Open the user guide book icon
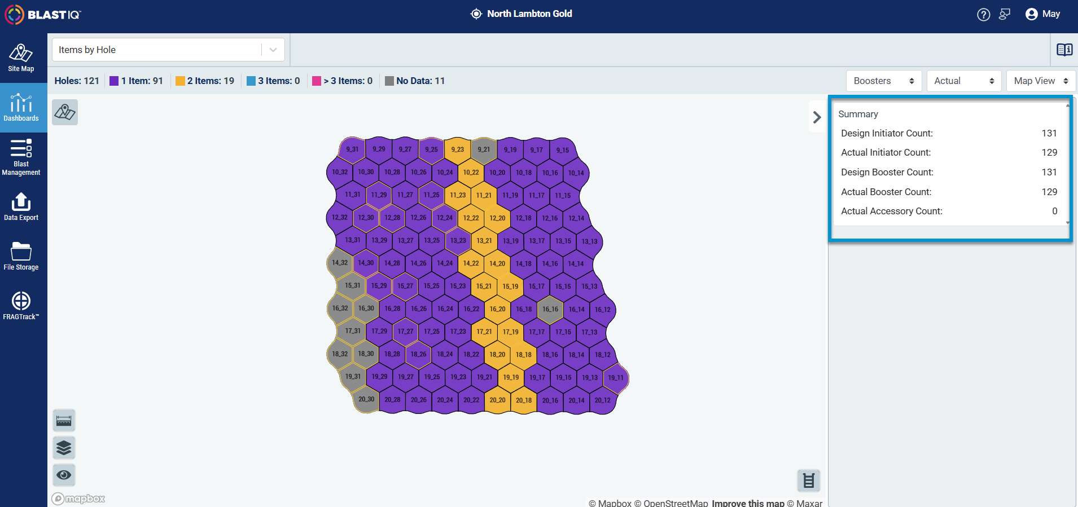The image size is (1078, 507). tap(1064, 50)
